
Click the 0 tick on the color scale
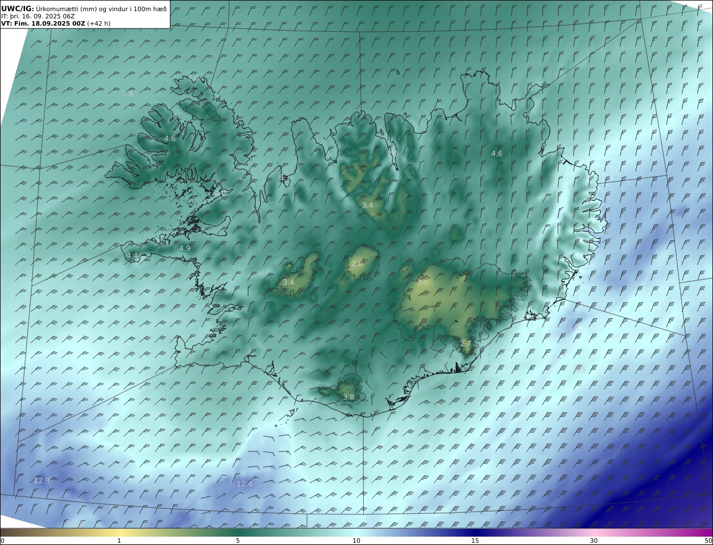[x=3, y=541]
